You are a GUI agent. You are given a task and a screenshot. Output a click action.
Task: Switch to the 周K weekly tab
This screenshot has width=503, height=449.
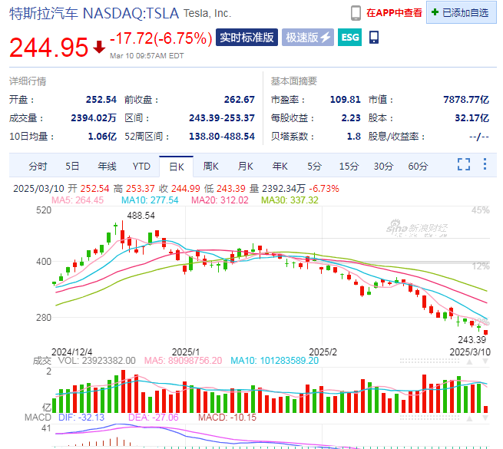point(210,166)
